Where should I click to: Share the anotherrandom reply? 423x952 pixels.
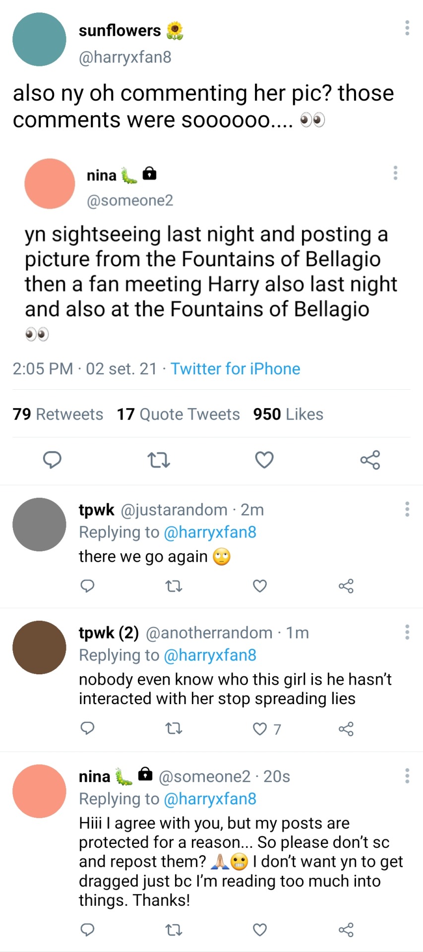click(346, 729)
